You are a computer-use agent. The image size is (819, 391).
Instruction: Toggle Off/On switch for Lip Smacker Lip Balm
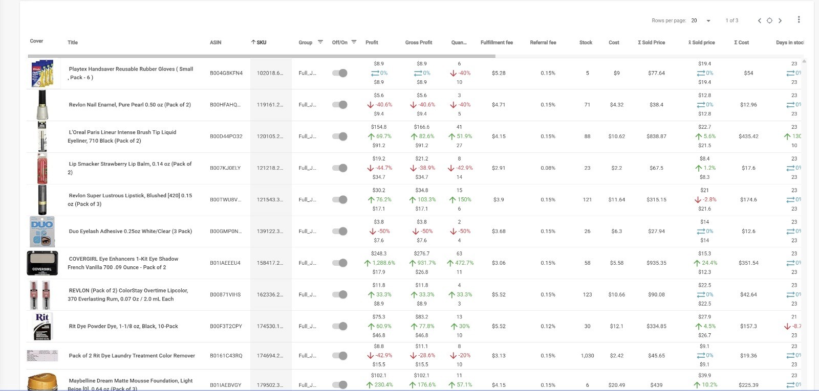click(x=340, y=168)
